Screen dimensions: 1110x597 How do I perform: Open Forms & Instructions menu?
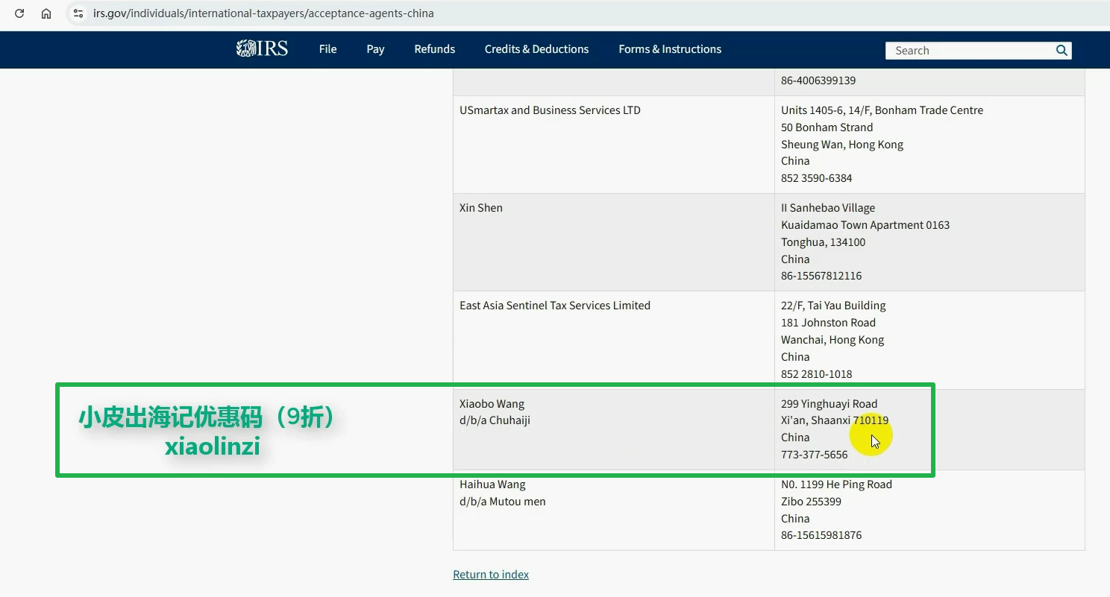tap(670, 49)
